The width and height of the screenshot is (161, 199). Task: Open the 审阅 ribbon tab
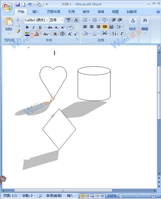point(101,12)
